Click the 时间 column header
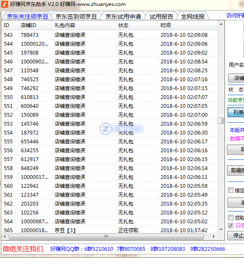This screenshot has width=244, height=258. 188,25
